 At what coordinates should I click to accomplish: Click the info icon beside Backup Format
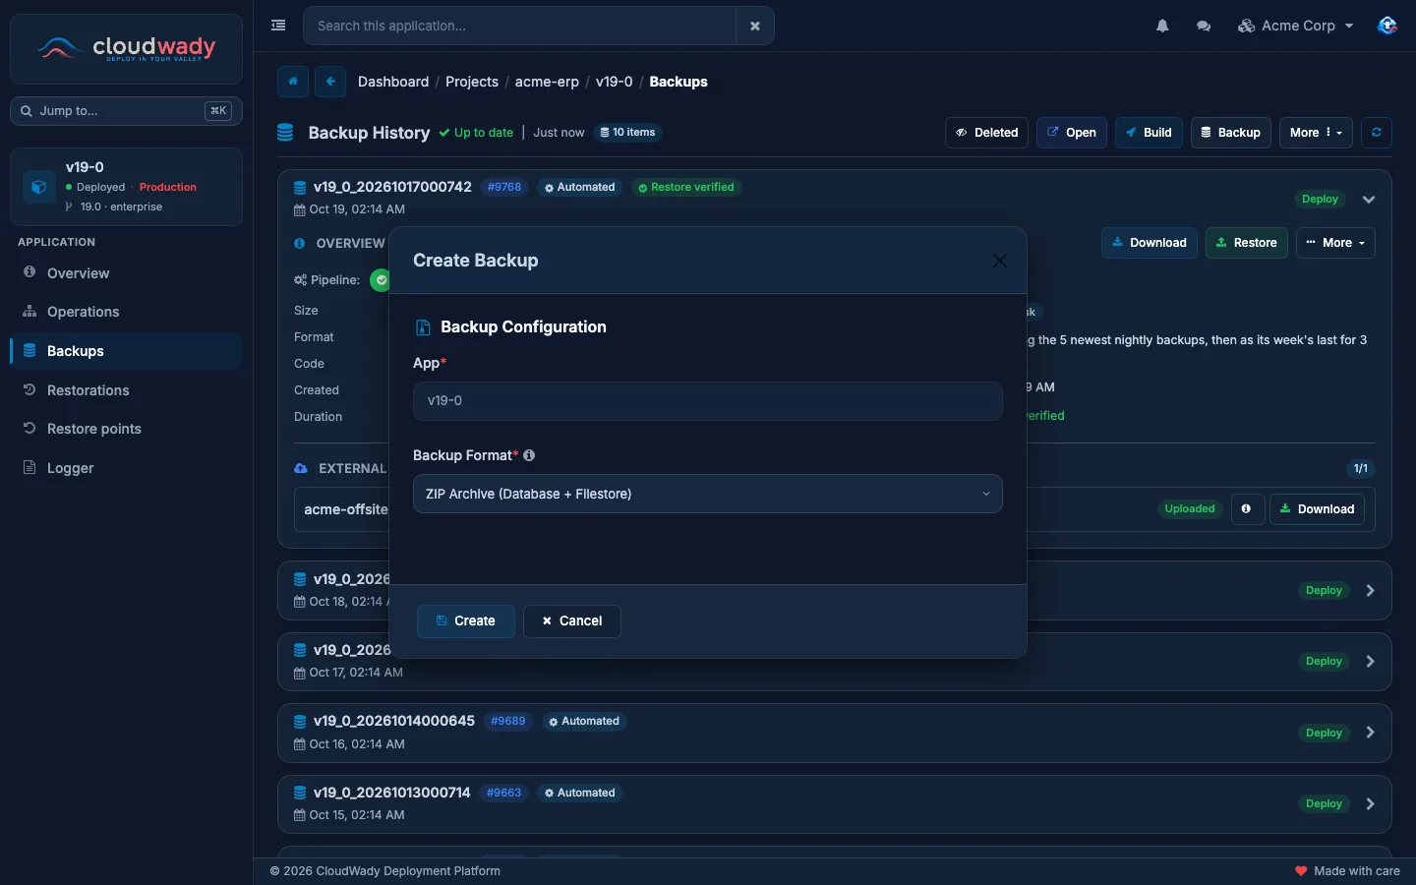529,455
